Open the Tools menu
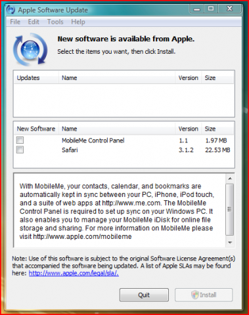The width and height of the screenshot is (249, 315). tap(55, 22)
